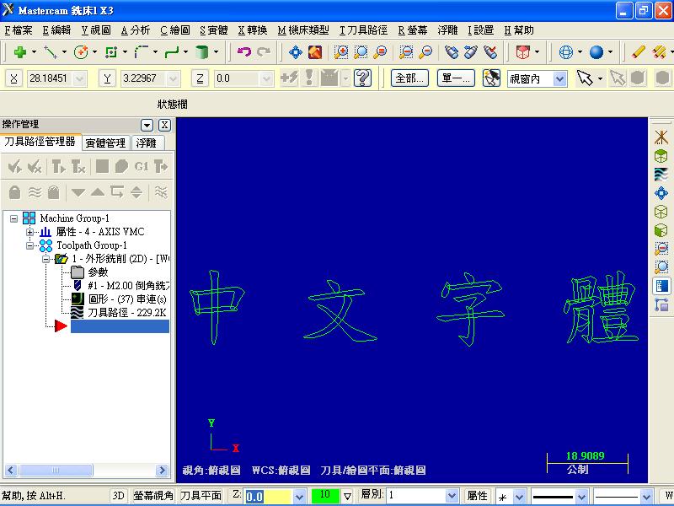Click the move insert arrow down icon
Viewport: 674px width, 506px height.
pyautogui.click(x=78, y=192)
